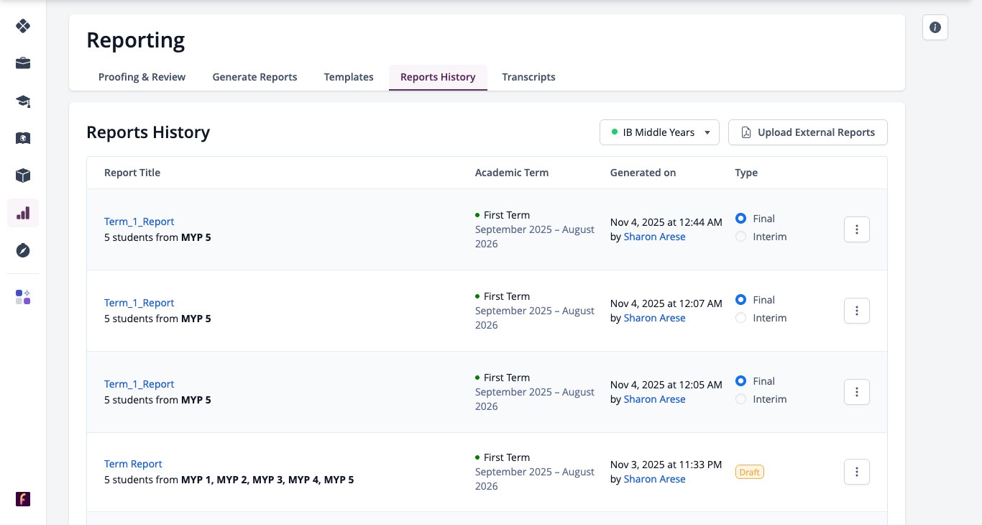The width and height of the screenshot is (982, 525).
Task: Open the 3D cube sidebar icon
Action: point(23,175)
